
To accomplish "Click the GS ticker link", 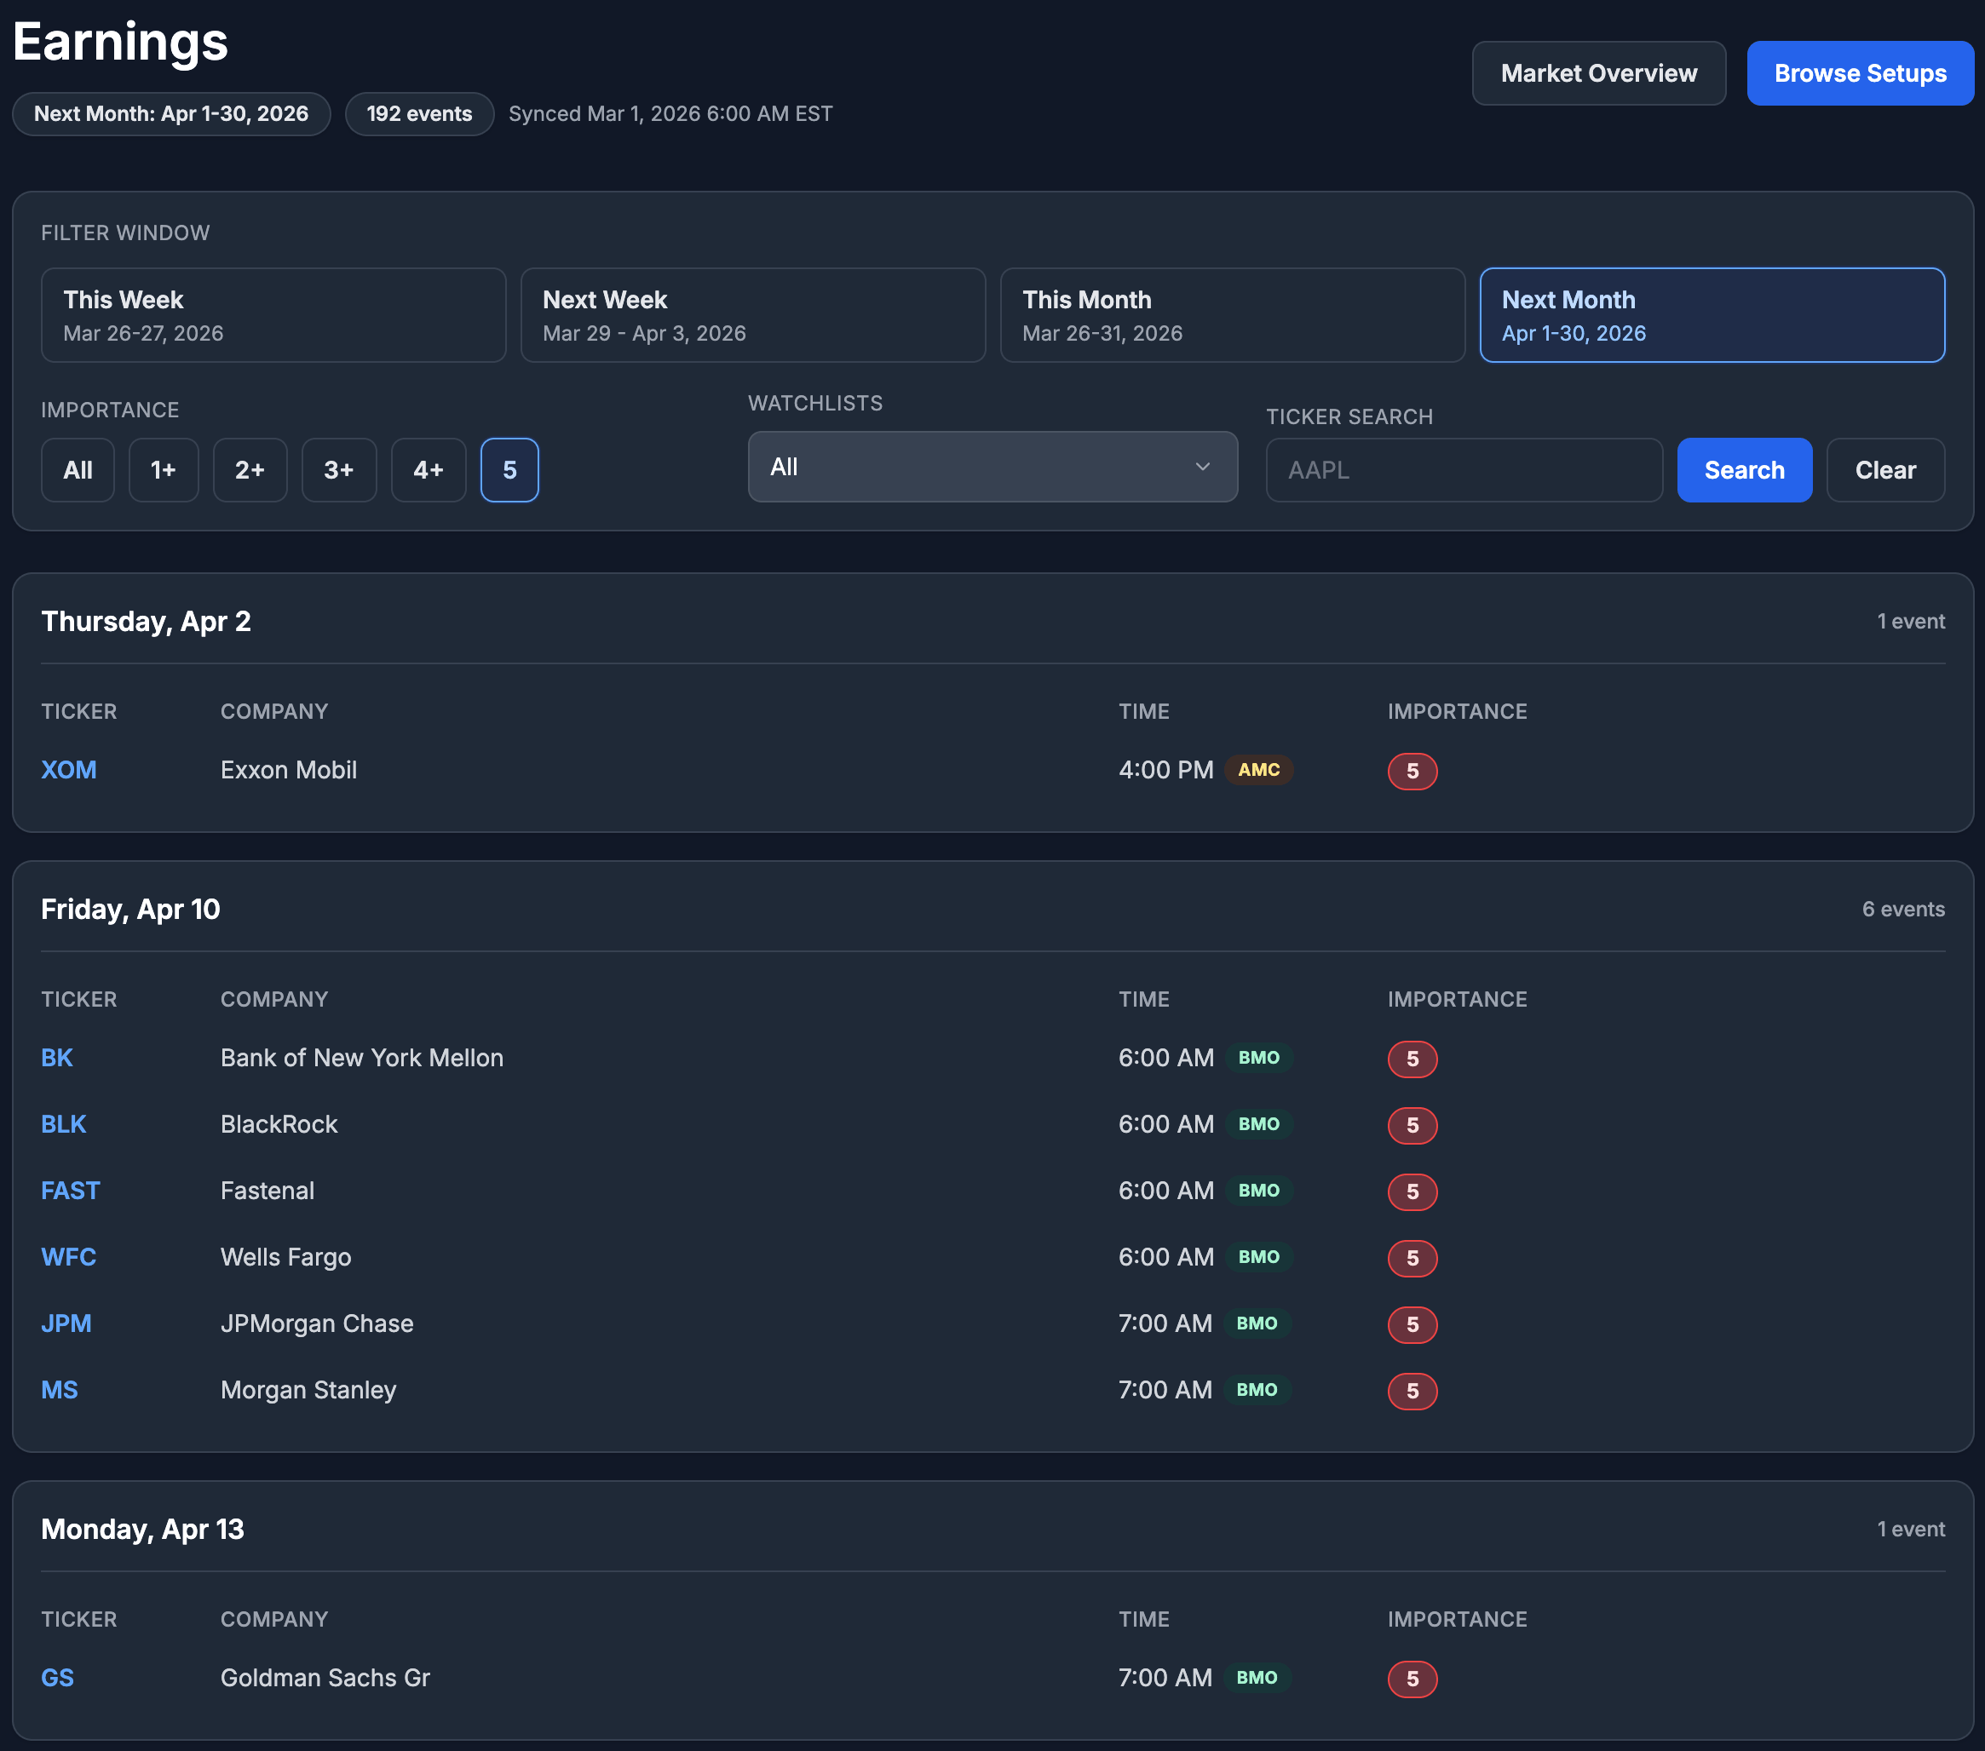I will 57,1679.
